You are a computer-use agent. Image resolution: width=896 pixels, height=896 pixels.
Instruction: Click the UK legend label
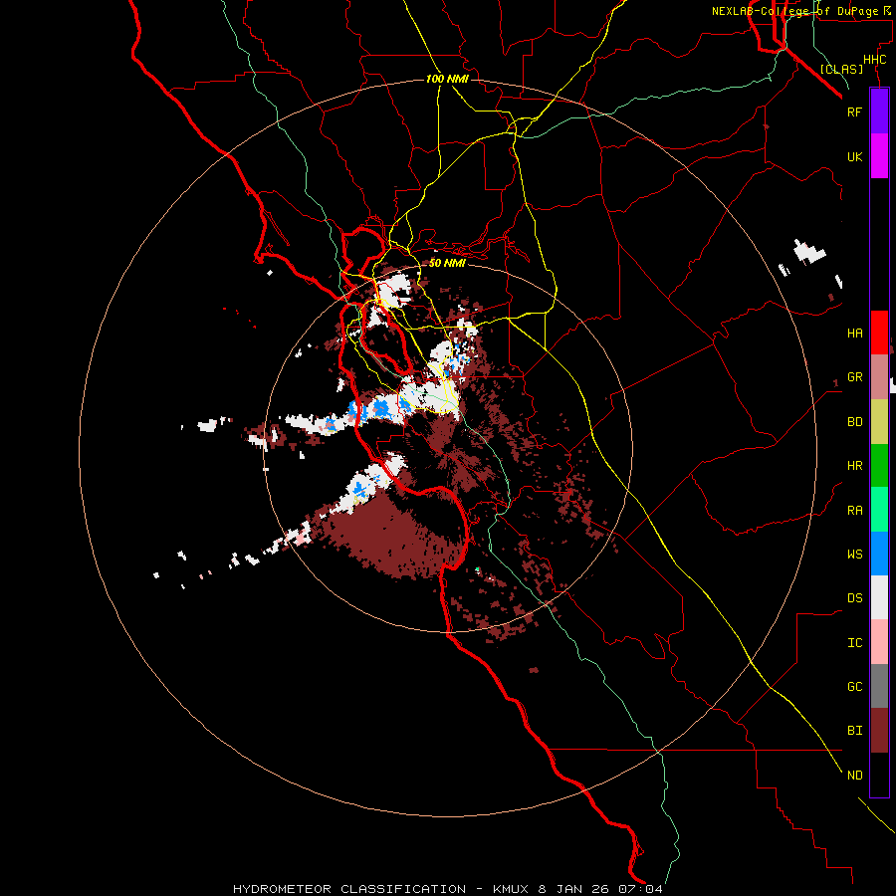[854, 156]
